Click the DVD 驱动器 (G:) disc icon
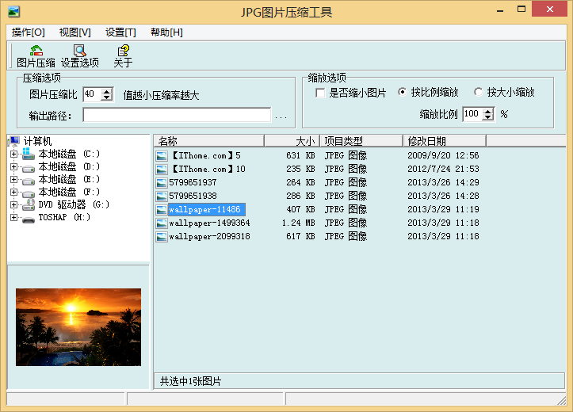The image size is (573, 412). [29, 205]
